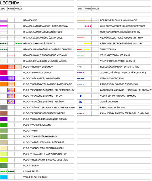The image size is (152, 181).
Task: Click the green dashed CHKO MALÉ KARPATY stav symbol
Action: pyautogui.click(x=4, y=44)
